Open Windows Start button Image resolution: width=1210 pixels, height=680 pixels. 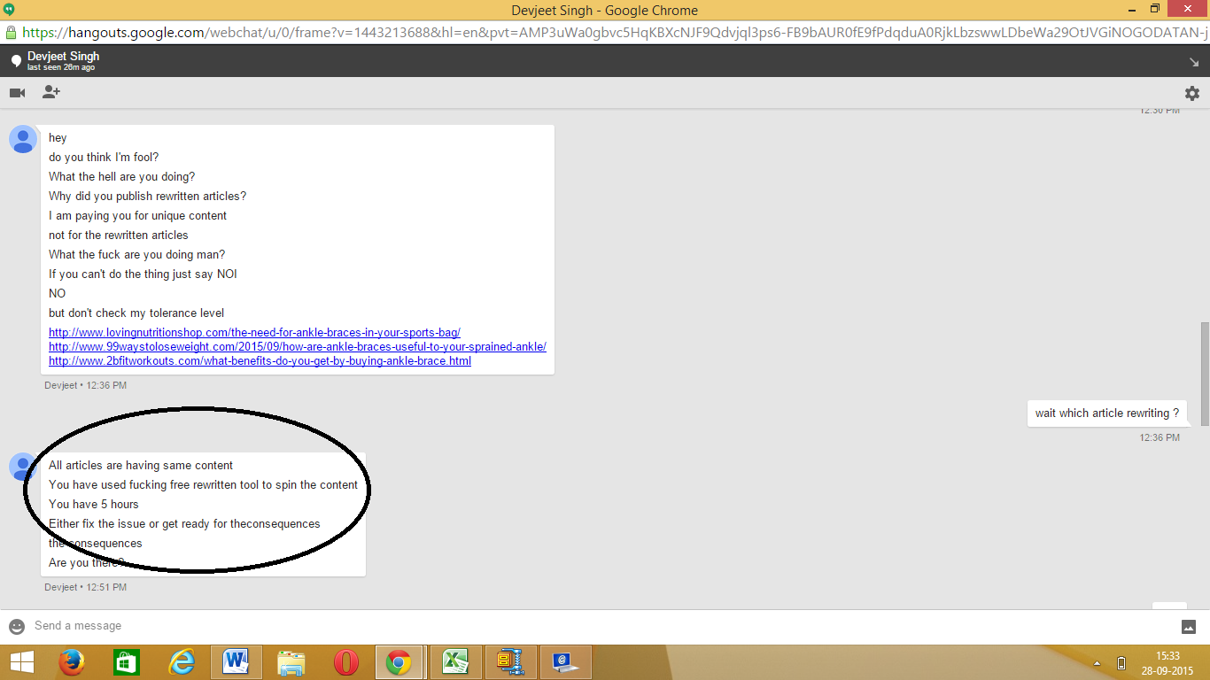[x=22, y=662]
